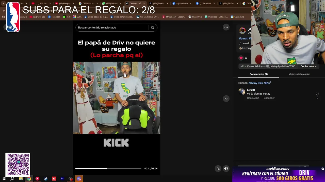Image resolution: width=325 pixels, height=182 pixels.
Task: Open the SUBS bookmark
Action: click(77, 17)
